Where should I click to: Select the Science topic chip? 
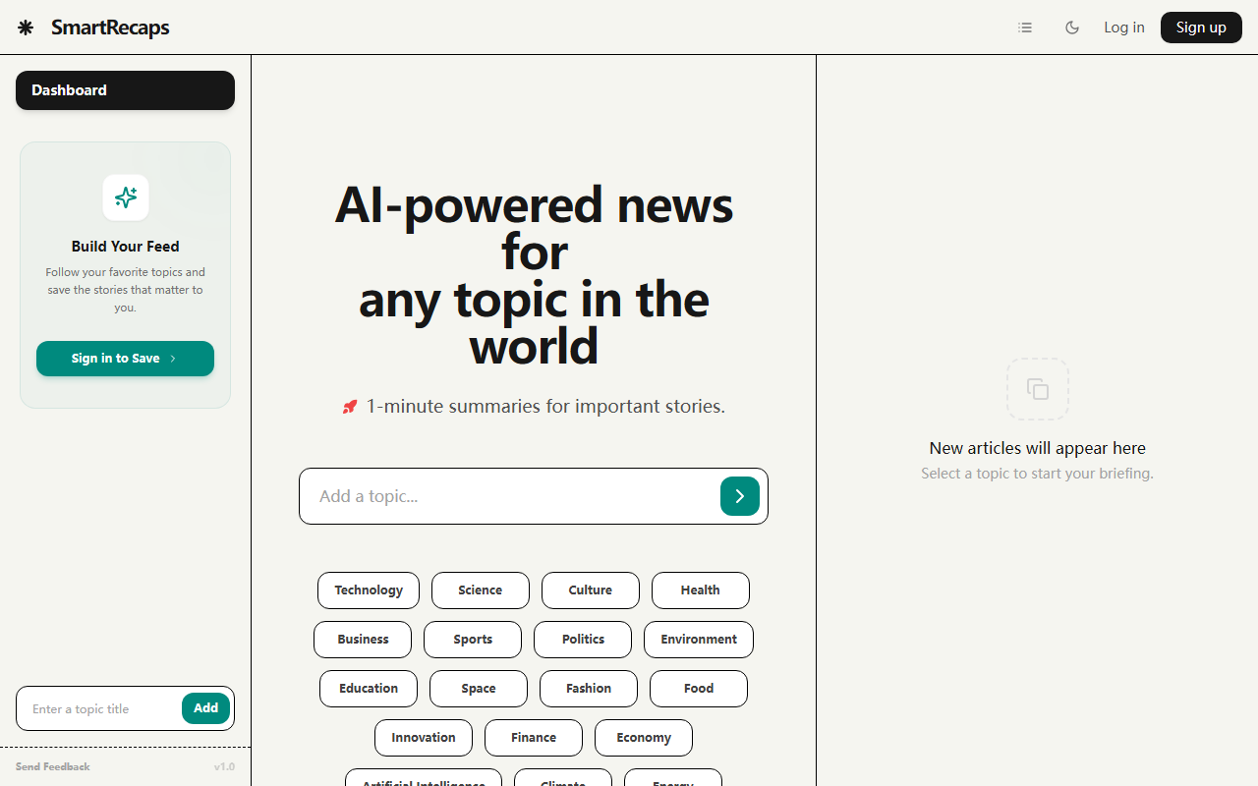point(481,590)
